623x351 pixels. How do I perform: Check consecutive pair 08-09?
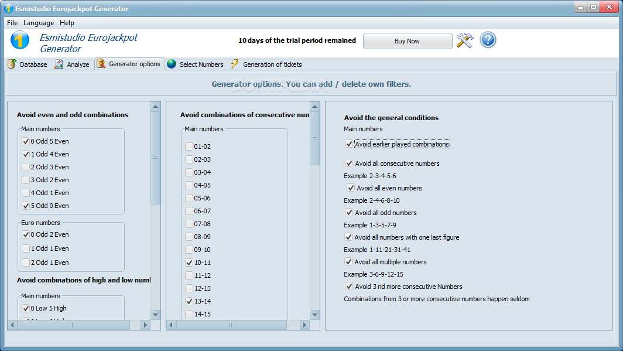(x=189, y=237)
